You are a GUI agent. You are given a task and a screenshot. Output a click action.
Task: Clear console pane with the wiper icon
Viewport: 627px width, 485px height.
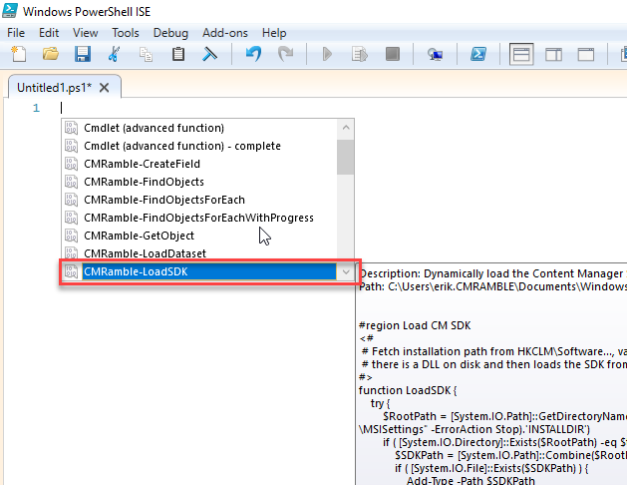click(209, 54)
